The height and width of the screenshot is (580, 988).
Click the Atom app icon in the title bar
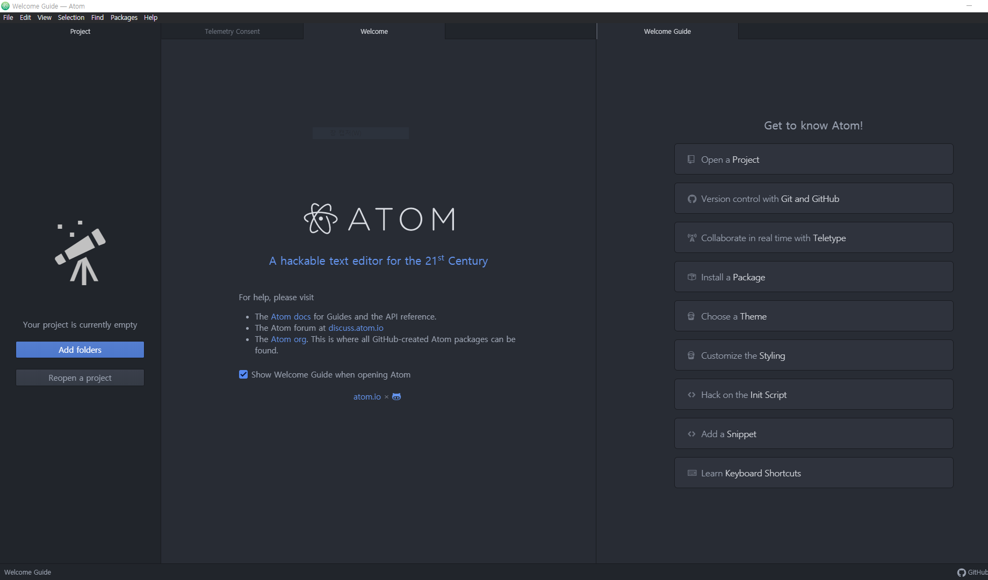[x=5, y=6]
